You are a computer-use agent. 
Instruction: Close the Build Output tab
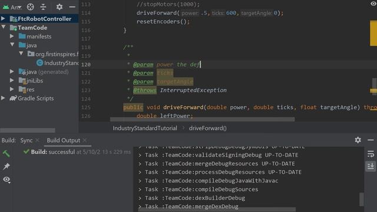click(x=85, y=140)
